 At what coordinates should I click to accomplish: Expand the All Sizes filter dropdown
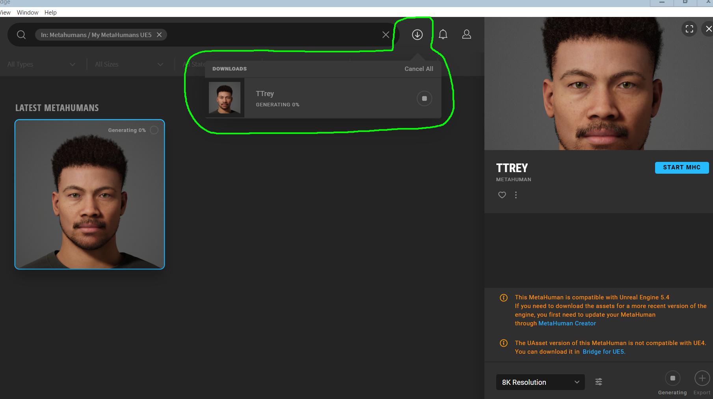129,64
